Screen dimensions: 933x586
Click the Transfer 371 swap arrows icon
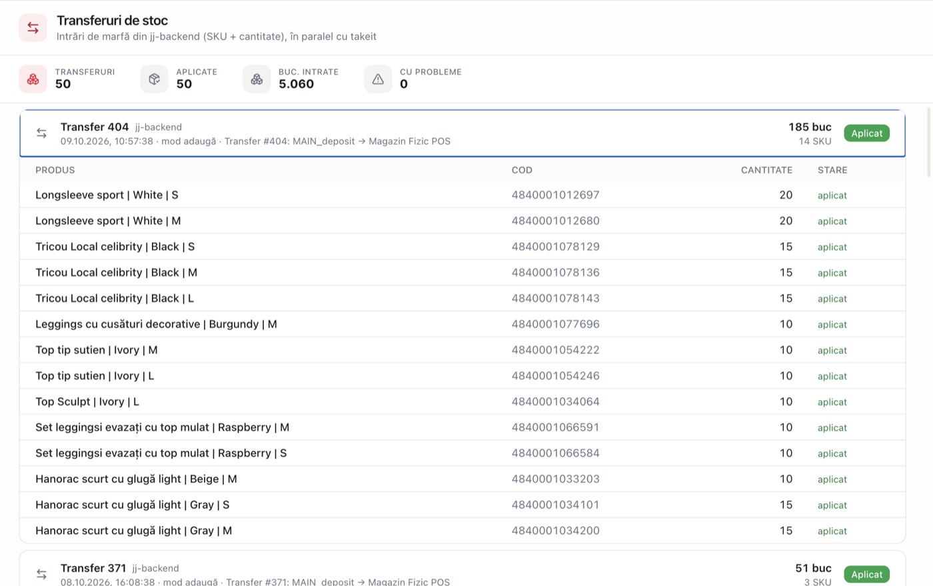pos(41,574)
